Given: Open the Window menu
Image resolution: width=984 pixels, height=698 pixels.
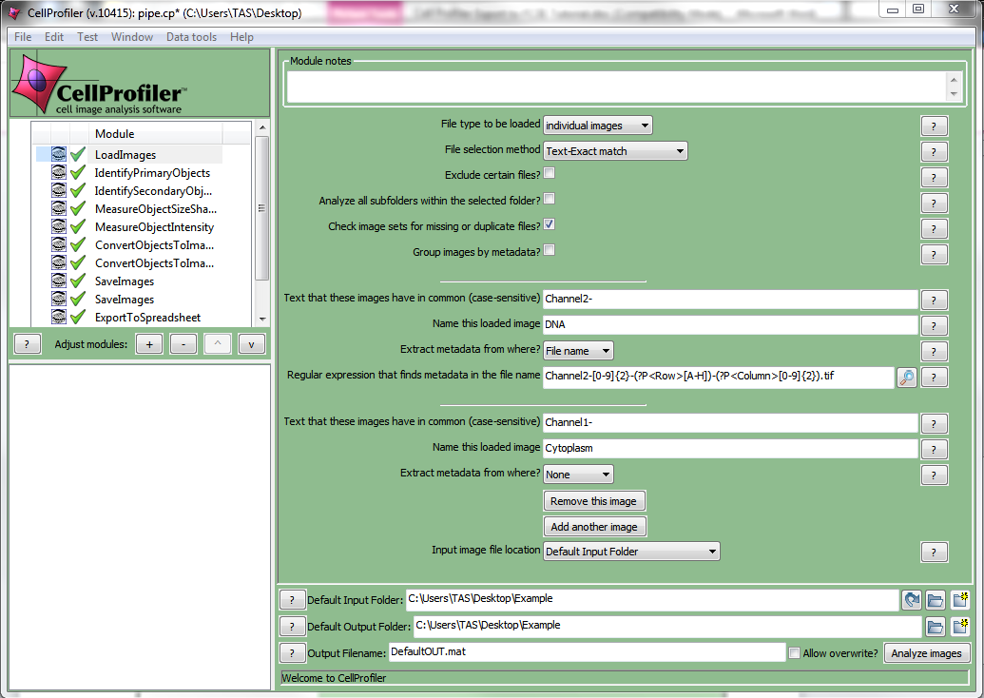Looking at the screenshot, I should click(132, 37).
